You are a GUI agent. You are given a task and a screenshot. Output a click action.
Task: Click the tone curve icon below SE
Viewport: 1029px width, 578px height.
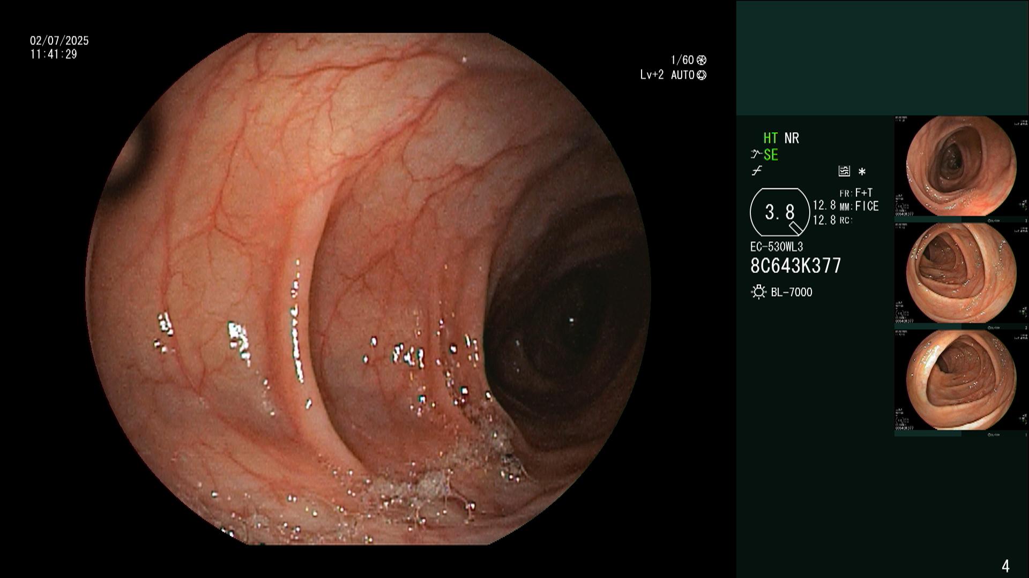pyautogui.click(x=757, y=171)
